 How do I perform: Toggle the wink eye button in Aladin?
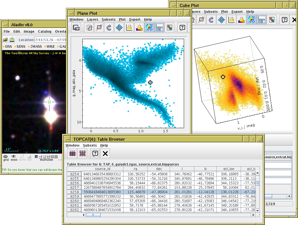pos(14,158)
